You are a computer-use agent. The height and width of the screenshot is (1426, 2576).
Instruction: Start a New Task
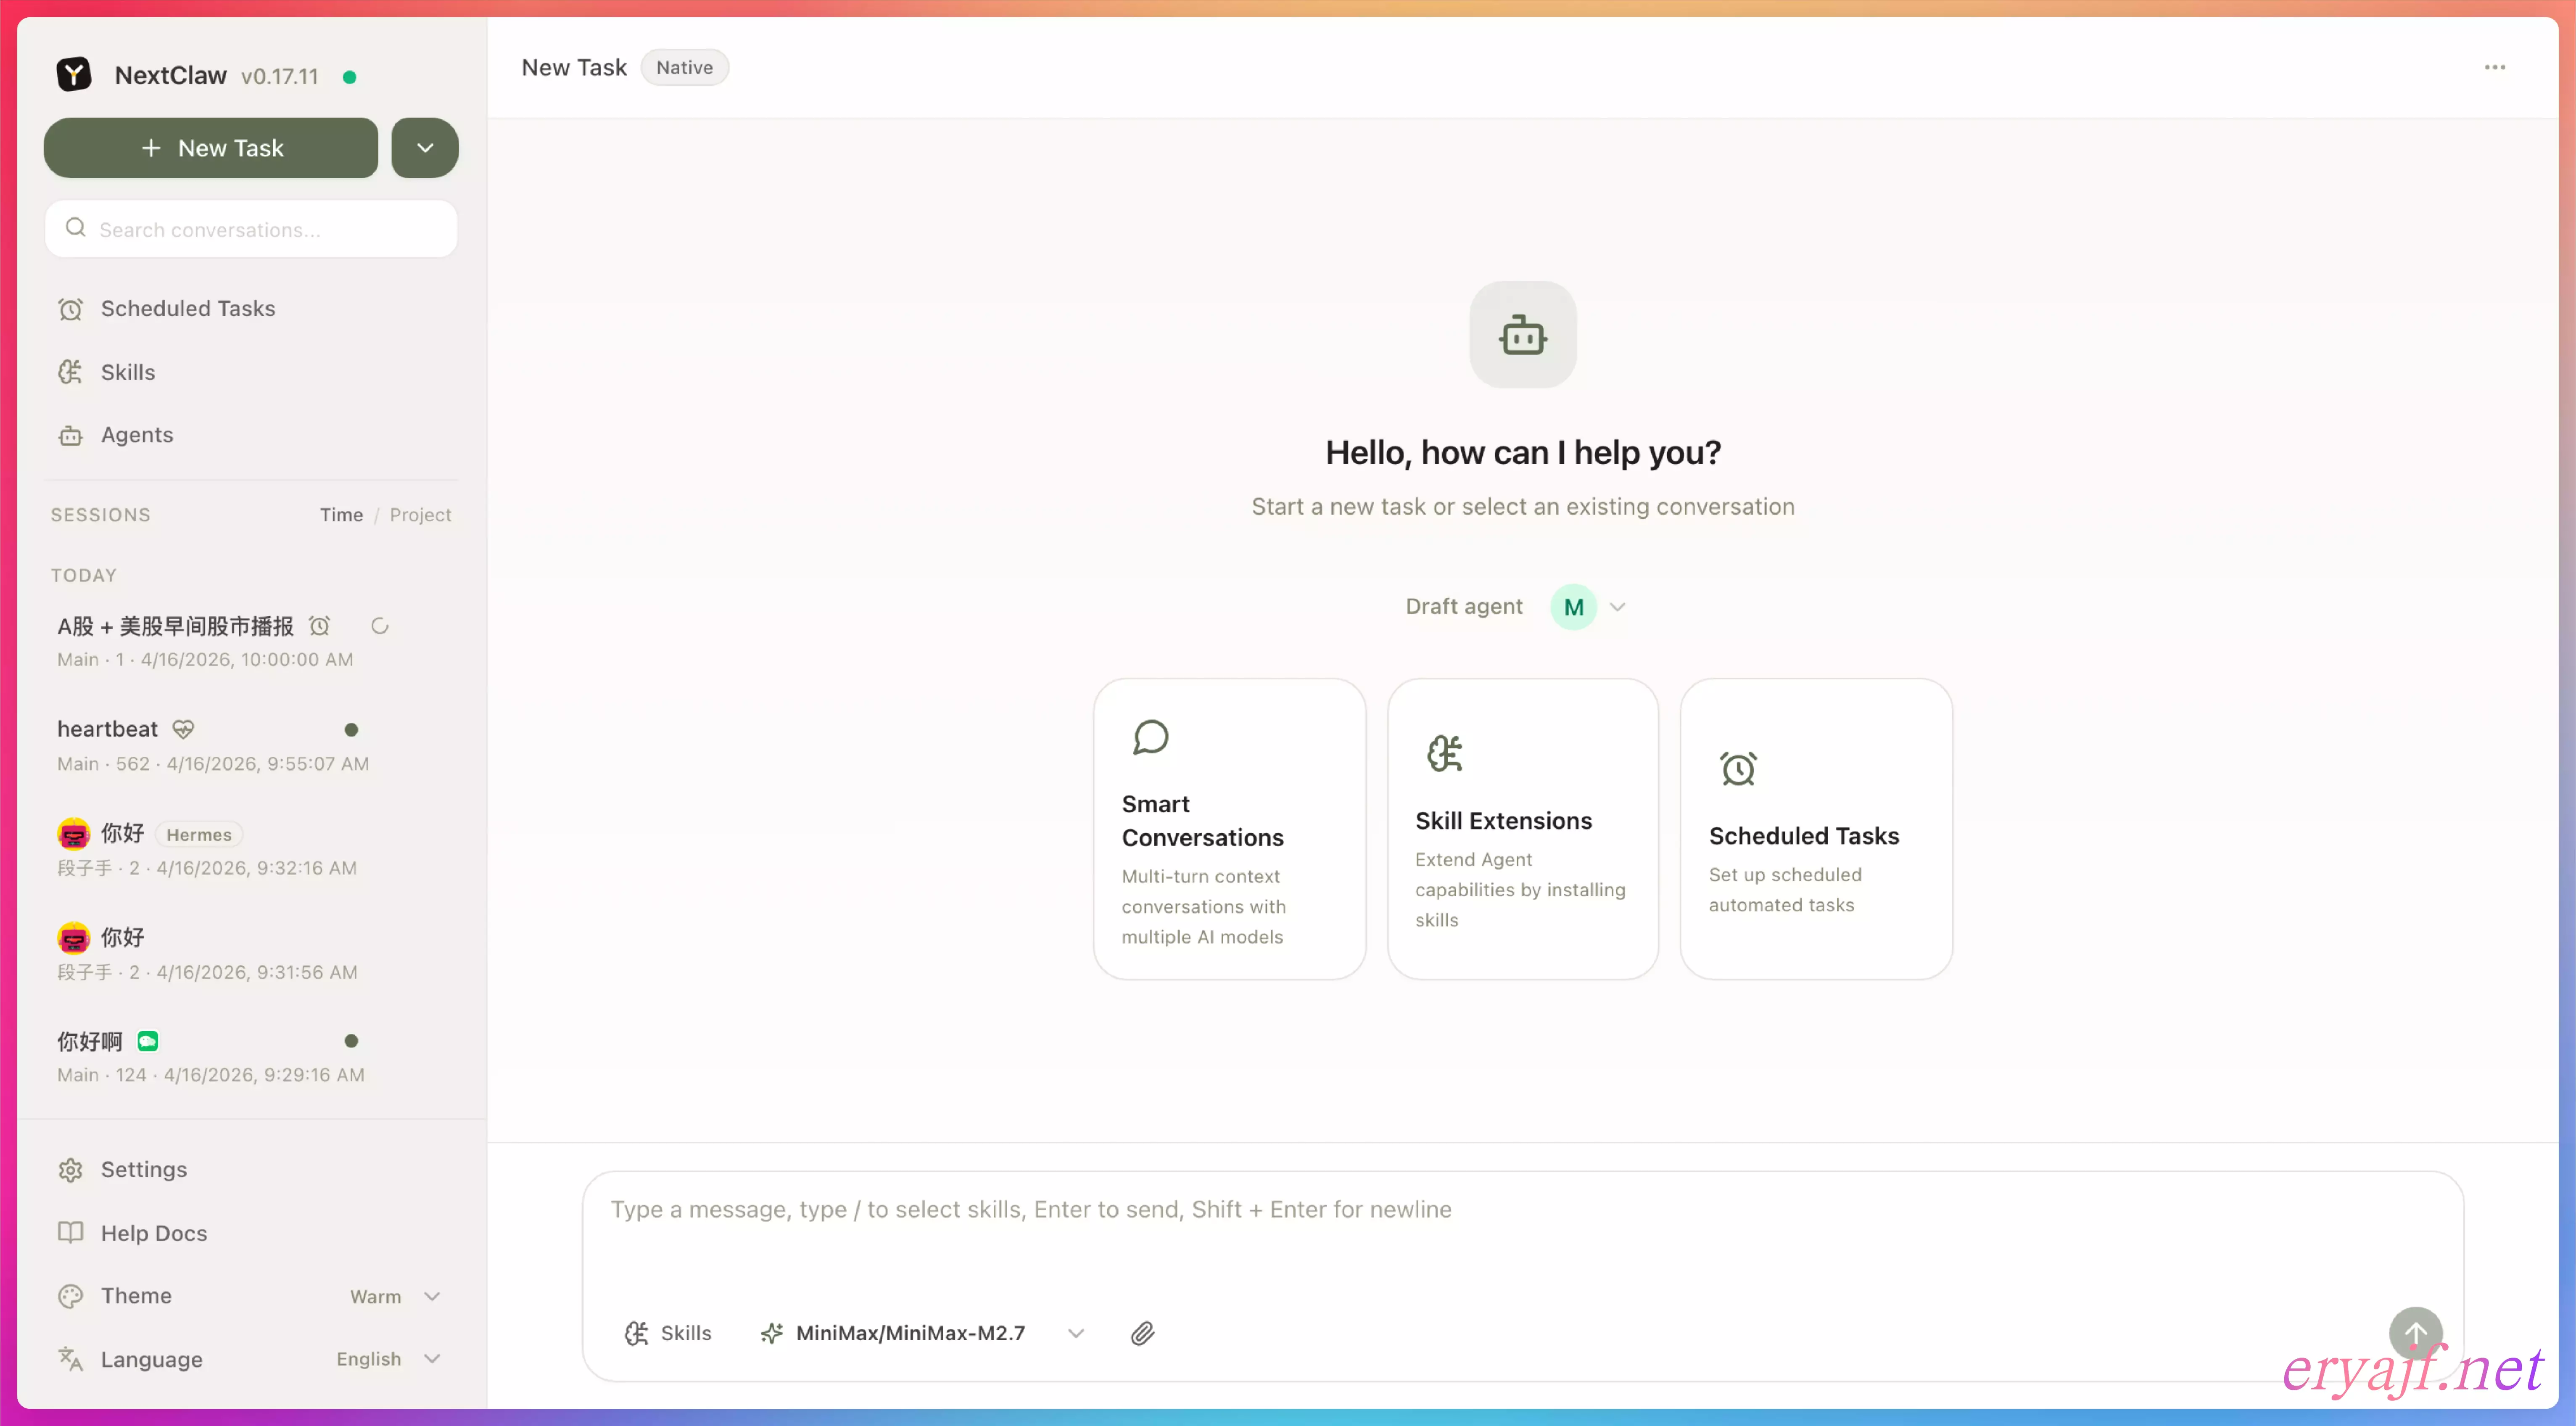click(211, 148)
